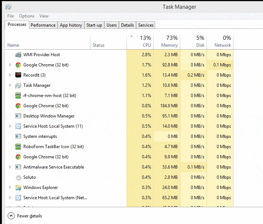This screenshot has height=224, width=263.
Task: Click Service Host: Local System (Net... icon
Action: [18, 198]
